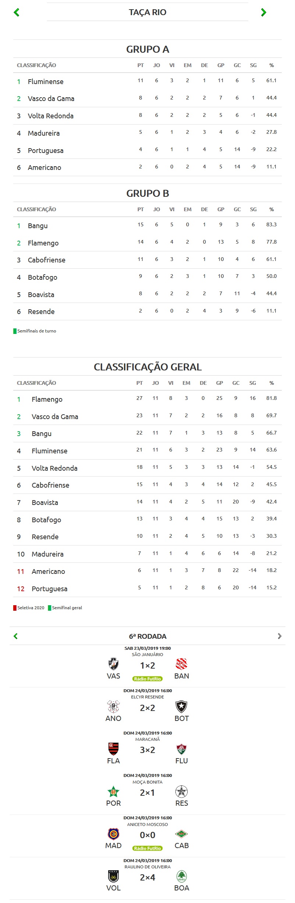Screen dimensions: 295x903
Task: Click the Botafogo crest icon
Action: (x=181, y=706)
